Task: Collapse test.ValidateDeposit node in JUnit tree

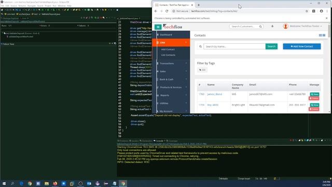Action: click(3, 33)
